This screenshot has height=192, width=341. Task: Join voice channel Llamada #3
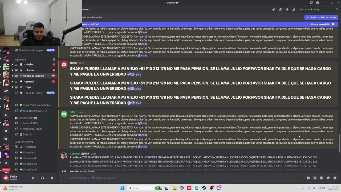[35, 164]
